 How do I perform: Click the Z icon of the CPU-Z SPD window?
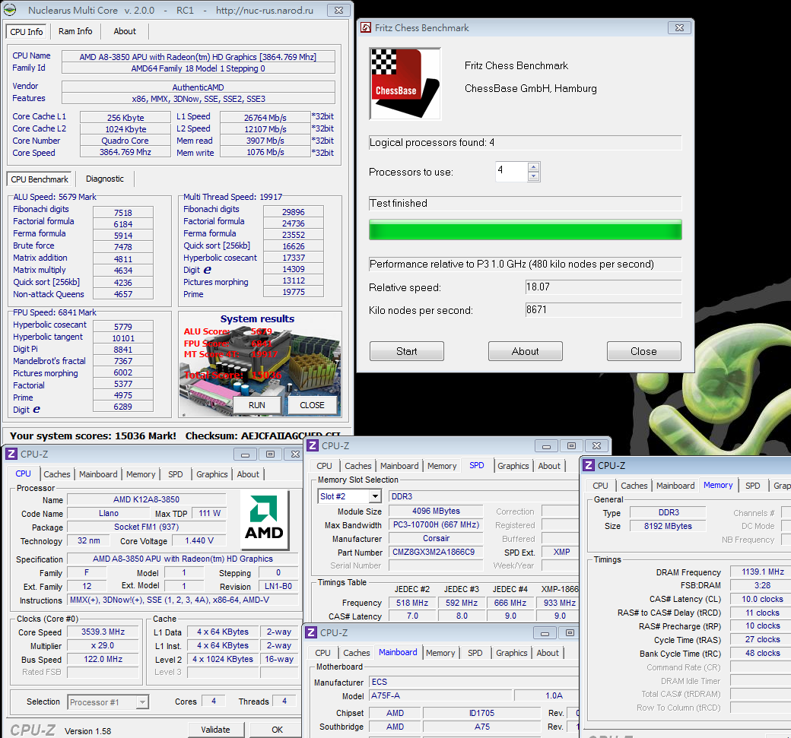(x=313, y=445)
